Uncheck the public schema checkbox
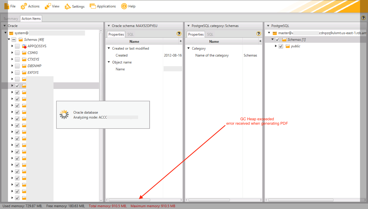Screen dimensions: 368x209 (281, 46)
